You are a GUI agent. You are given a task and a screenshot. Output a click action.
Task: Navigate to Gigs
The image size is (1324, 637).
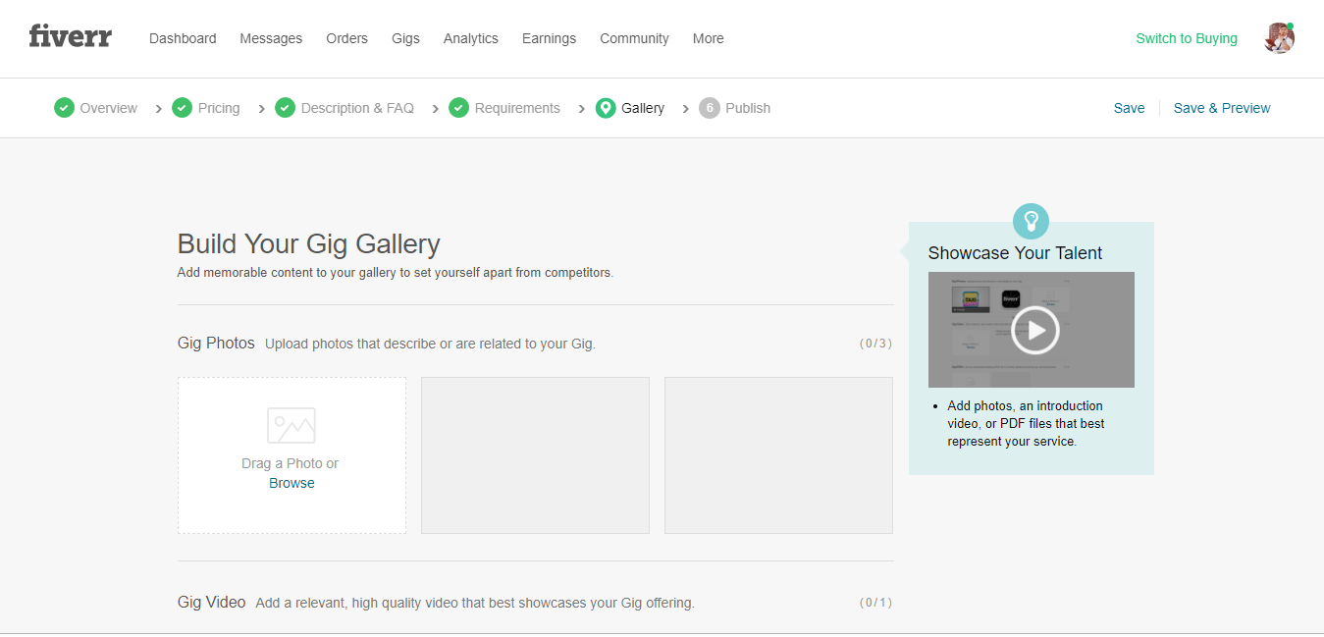pyautogui.click(x=405, y=38)
